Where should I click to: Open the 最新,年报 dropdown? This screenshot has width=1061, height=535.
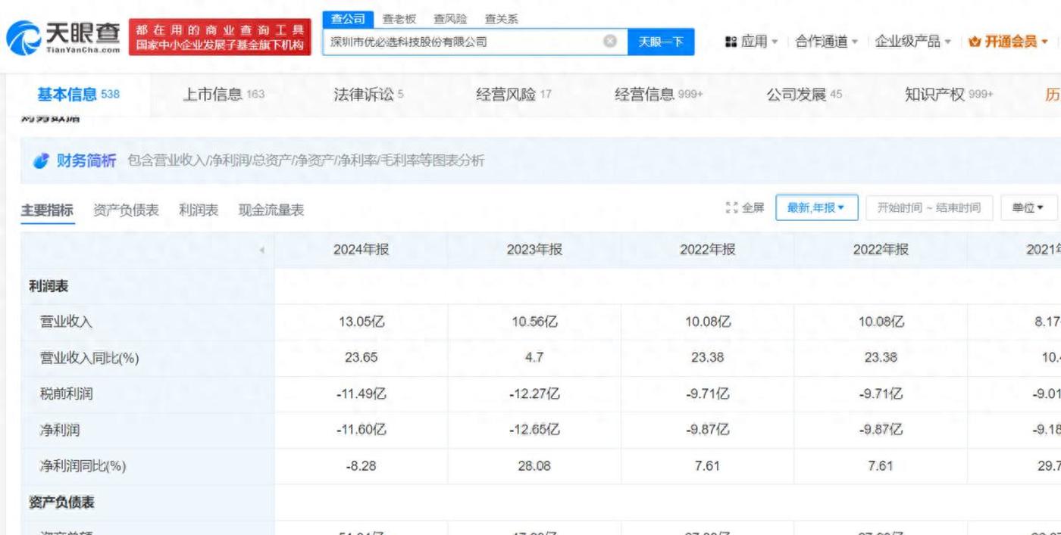(x=815, y=207)
